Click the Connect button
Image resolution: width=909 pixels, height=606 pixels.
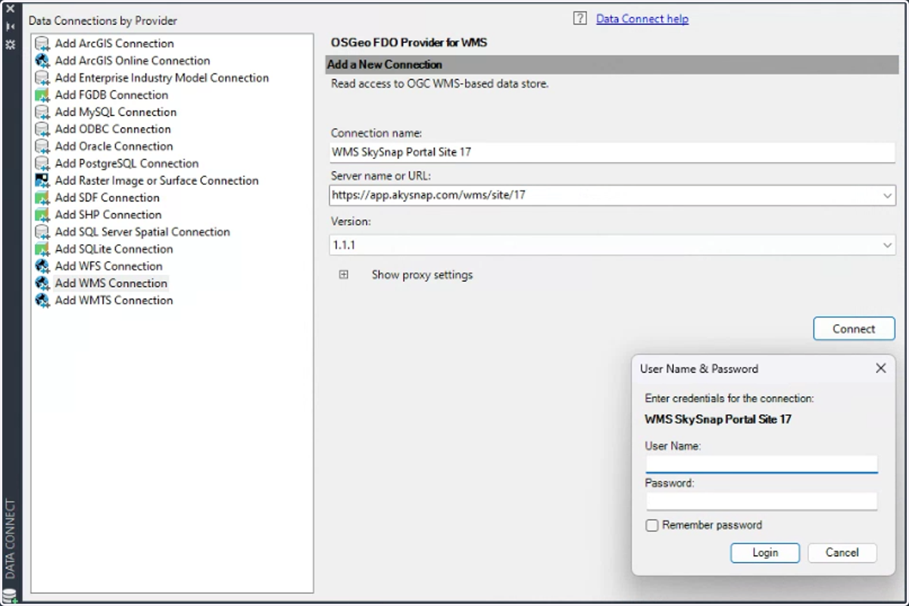coord(854,329)
